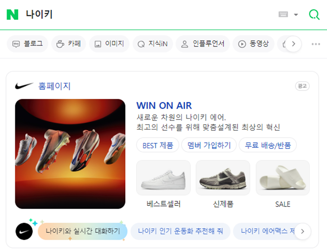Image resolution: width=327 pixels, height=251 pixels.
Task: Select the 블로그 tab
Action: (27, 44)
